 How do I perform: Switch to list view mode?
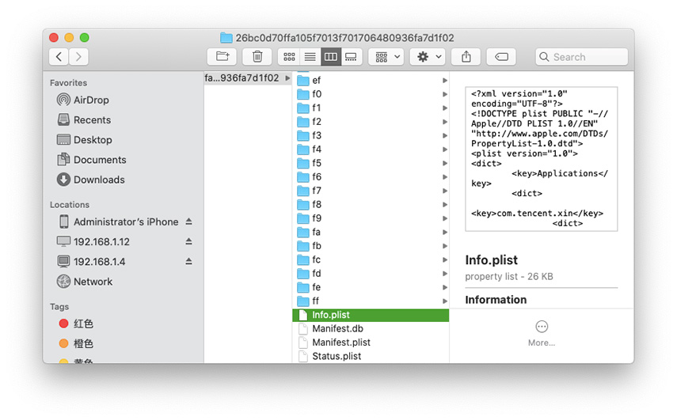[x=310, y=57]
